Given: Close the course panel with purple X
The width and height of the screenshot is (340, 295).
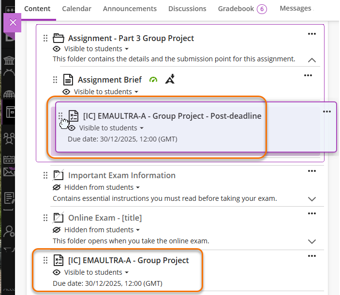Looking at the screenshot, I should tap(13, 22).
